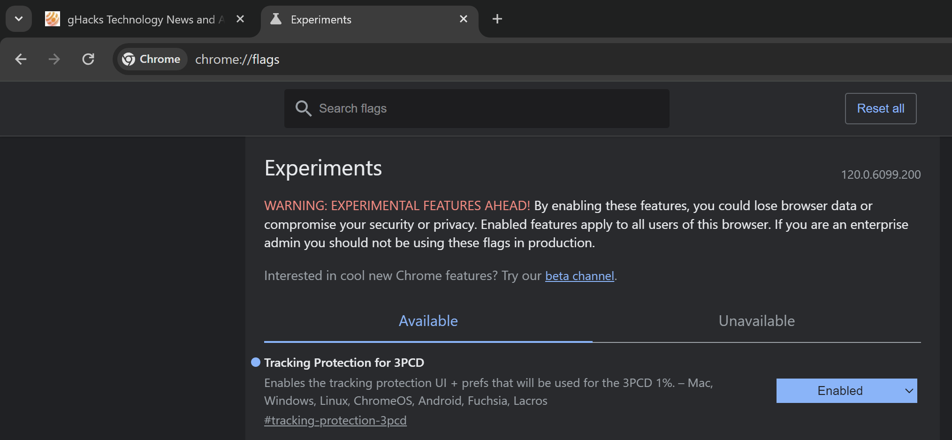Follow the #tracking-protection-3pcd link

(335, 420)
